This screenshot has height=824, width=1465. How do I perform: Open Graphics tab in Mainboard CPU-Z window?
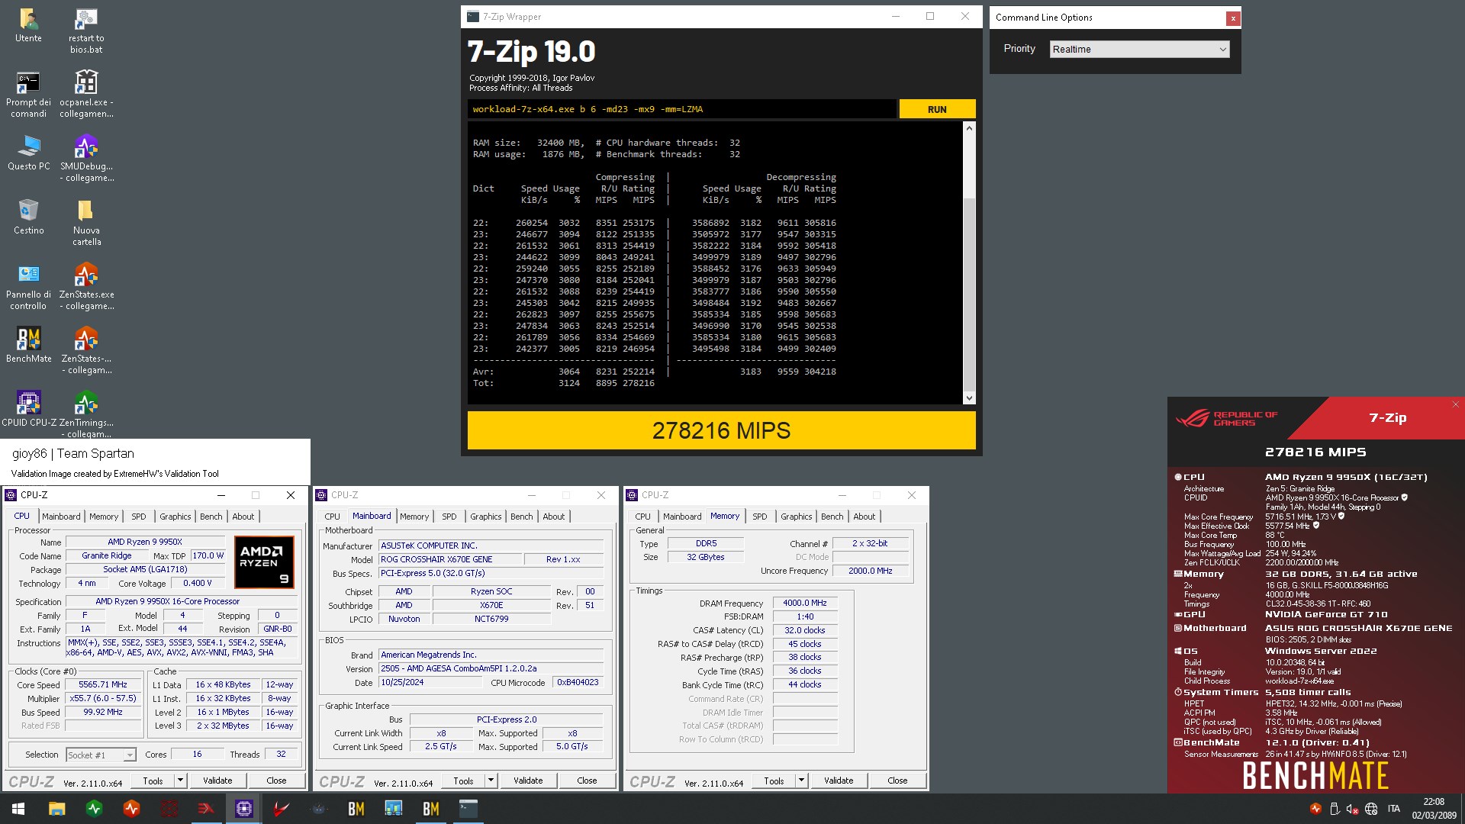(486, 517)
